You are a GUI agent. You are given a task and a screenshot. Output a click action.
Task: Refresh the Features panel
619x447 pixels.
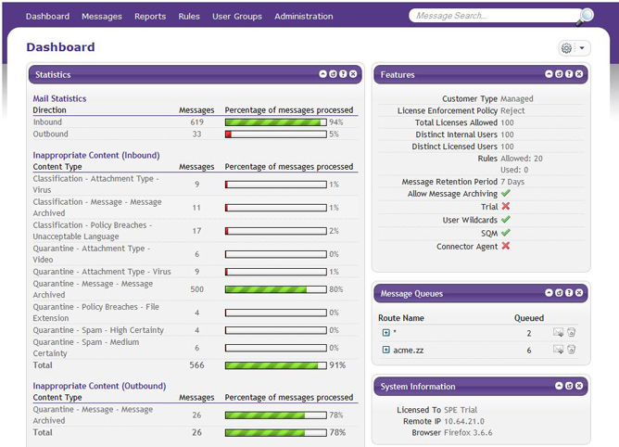[x=559, y=74]
